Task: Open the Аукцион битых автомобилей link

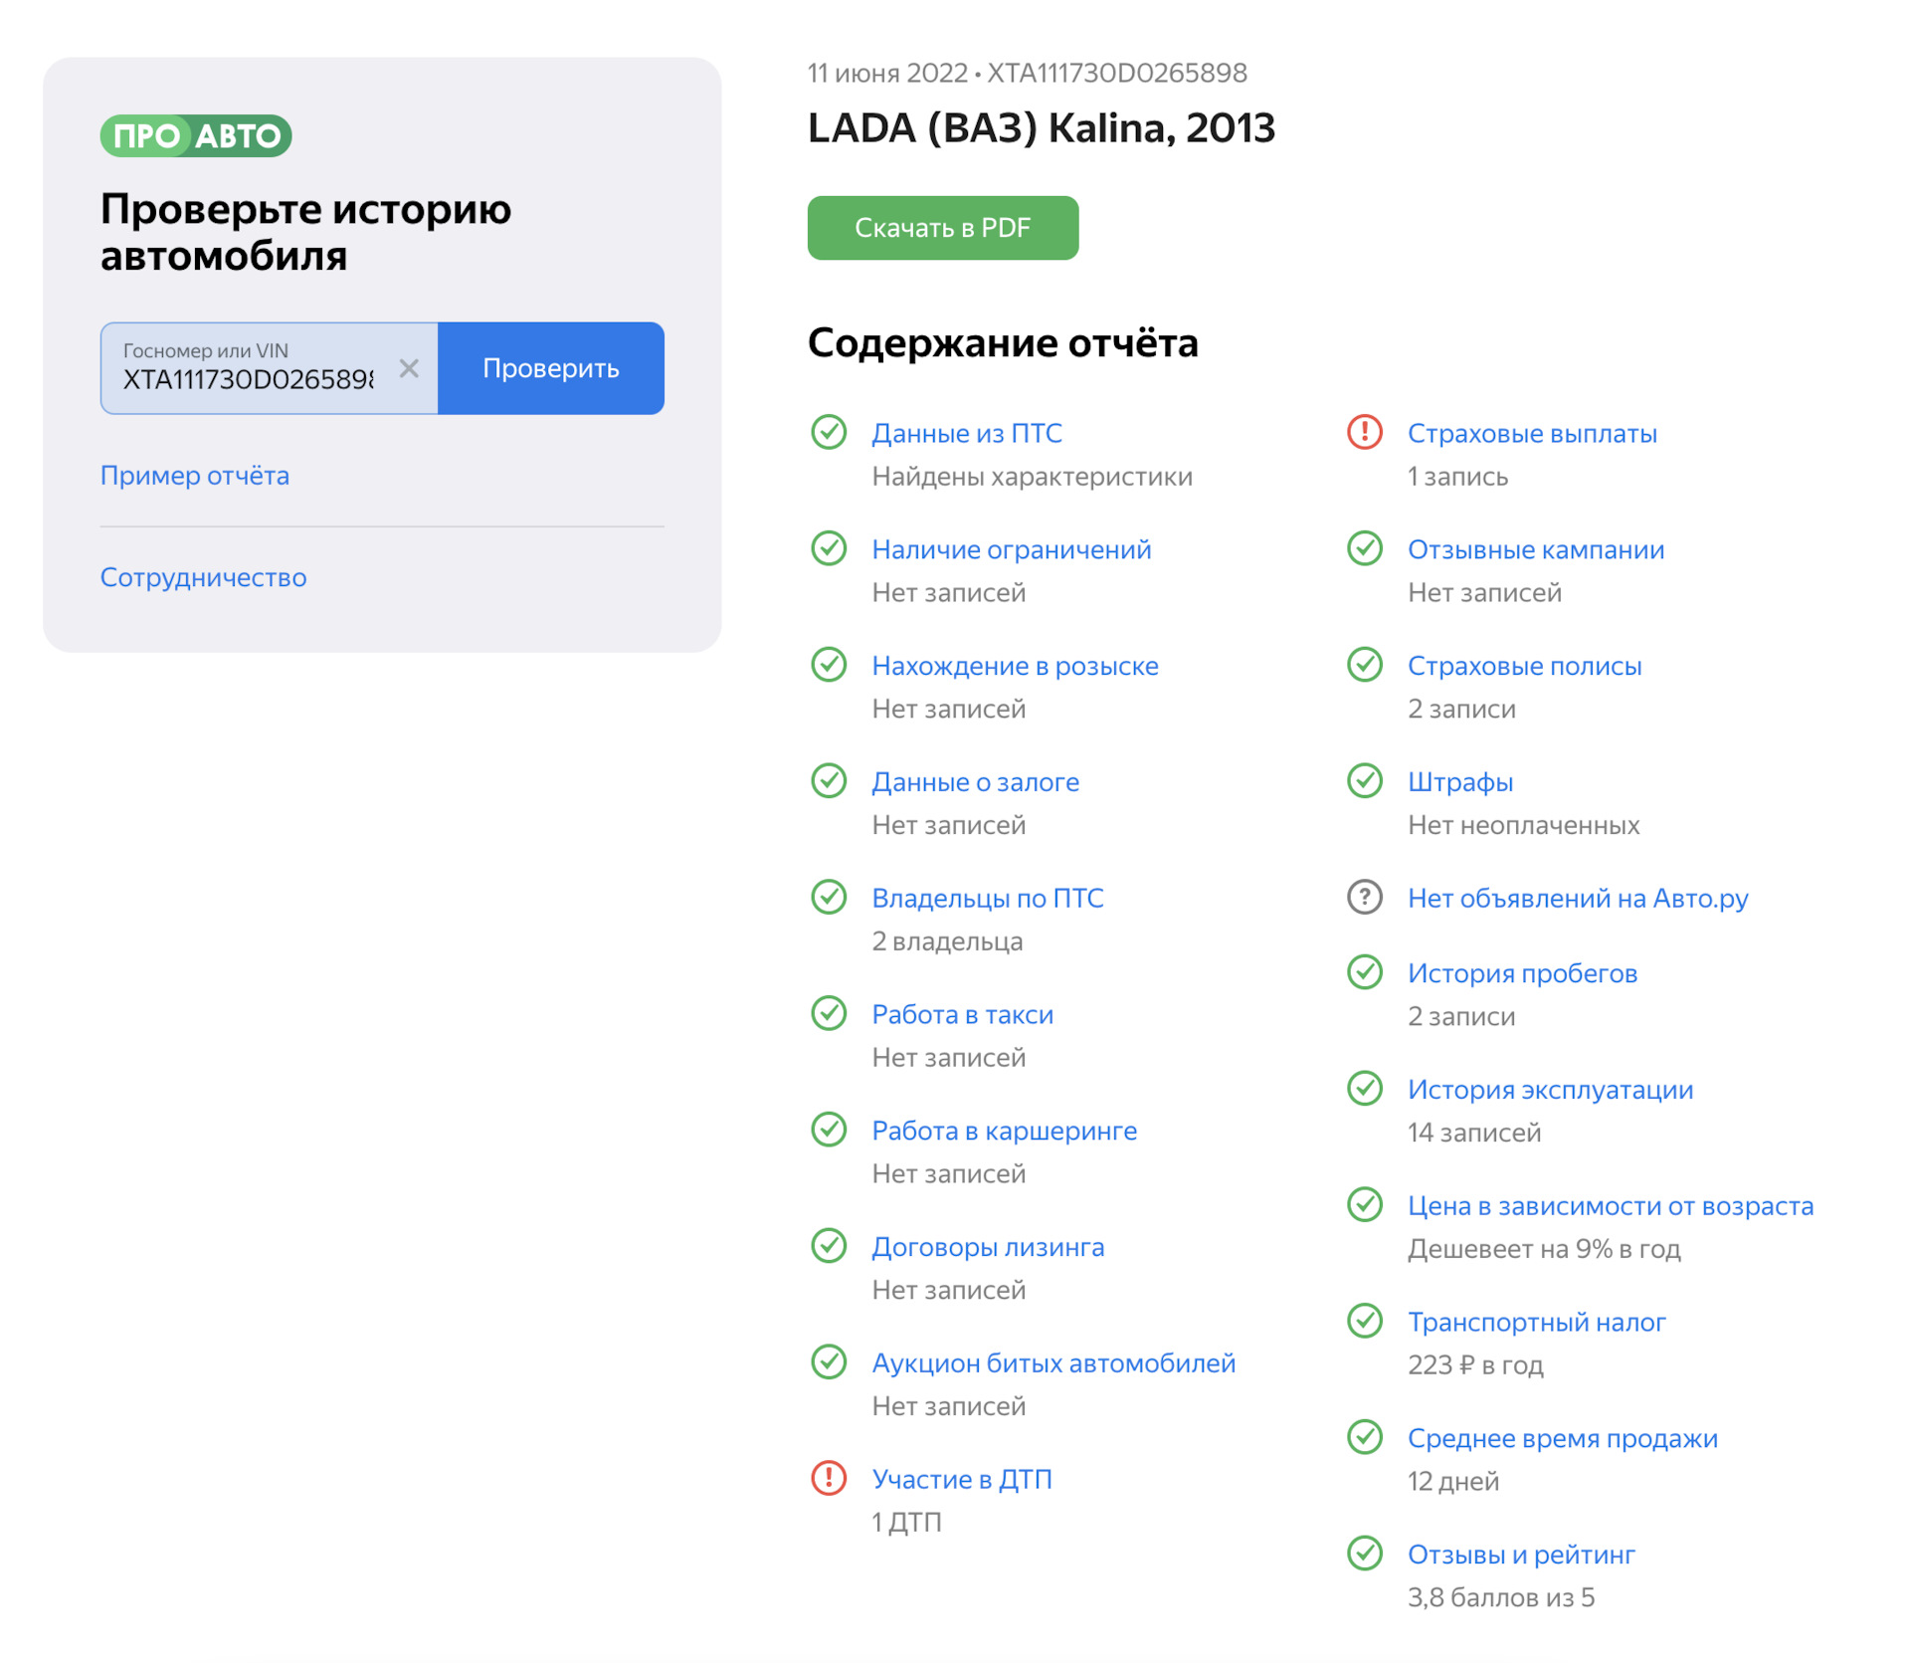Action: point(1052,1362)
